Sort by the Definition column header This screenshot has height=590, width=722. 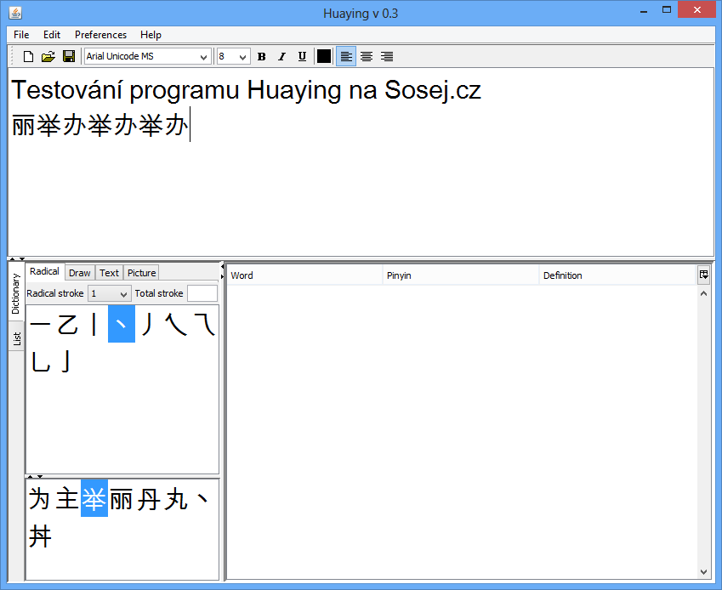coord(617,275)
